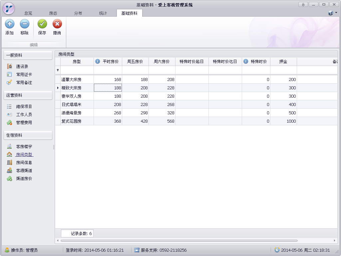341x256 pixels.
Task: Click the Add (添加) plus icon
Action: pos(10,24)
